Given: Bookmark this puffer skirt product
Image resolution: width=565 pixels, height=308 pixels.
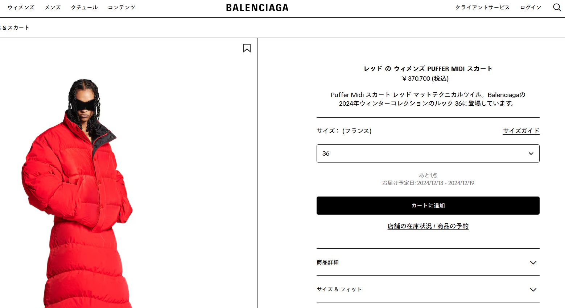Looking at the screenshot, I should click(x=247, y=48).
